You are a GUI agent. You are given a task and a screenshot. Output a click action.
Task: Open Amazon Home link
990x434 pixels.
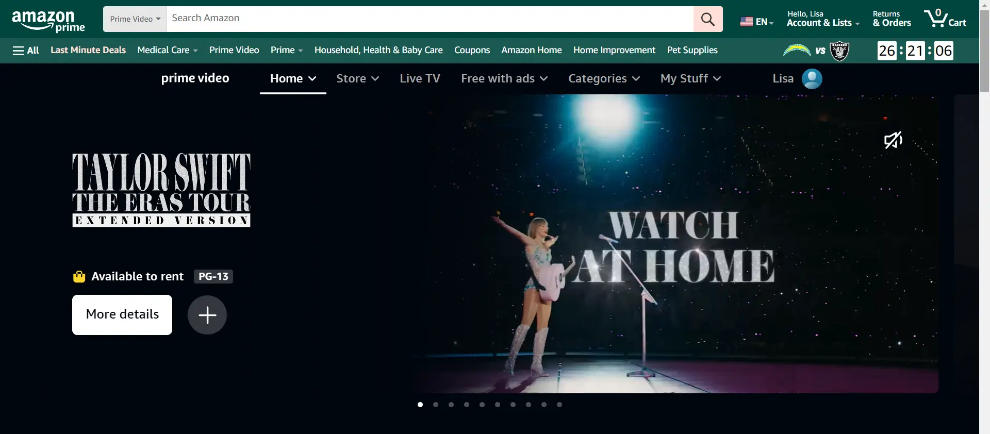532,50
